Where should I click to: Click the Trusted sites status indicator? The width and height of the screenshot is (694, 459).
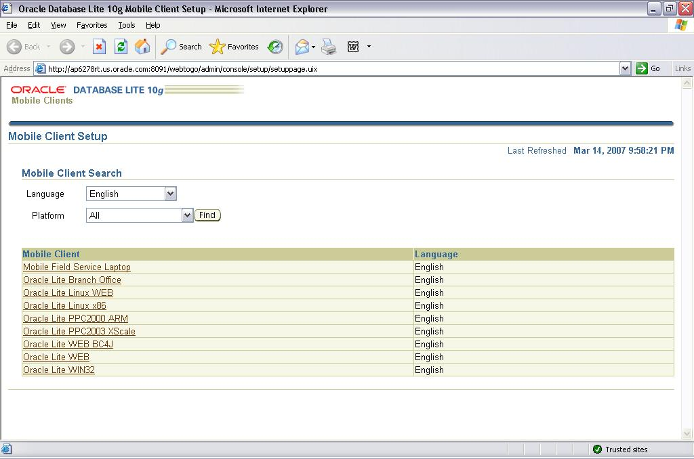coord(621,450)
